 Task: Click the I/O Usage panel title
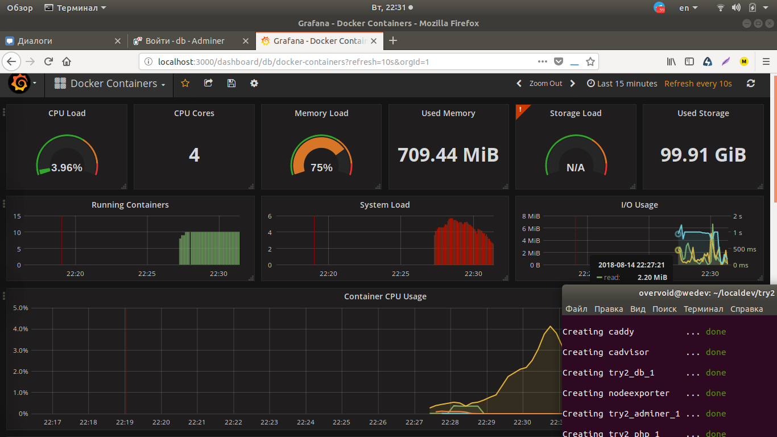pyautogui.click(x=639, y=205)
